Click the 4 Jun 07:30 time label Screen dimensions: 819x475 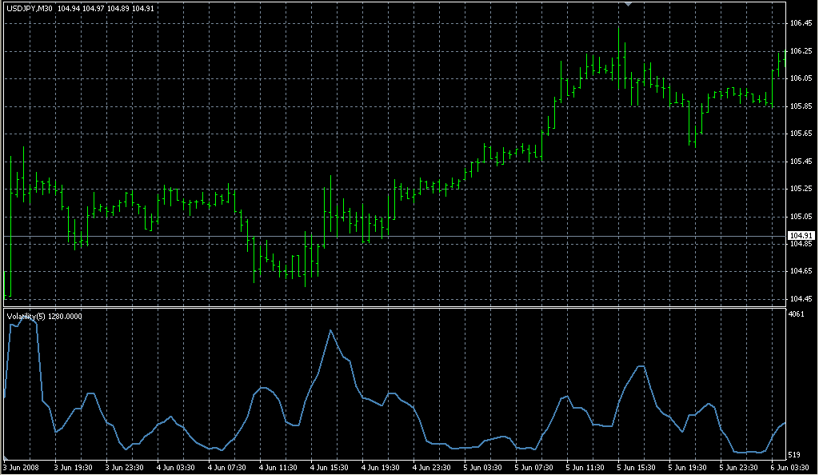tap(226, 468)
